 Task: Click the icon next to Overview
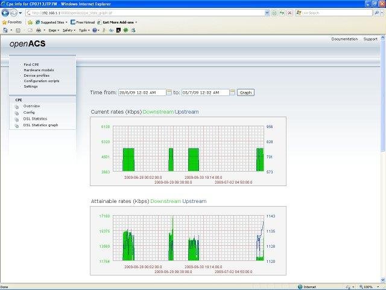click(17, 107)
